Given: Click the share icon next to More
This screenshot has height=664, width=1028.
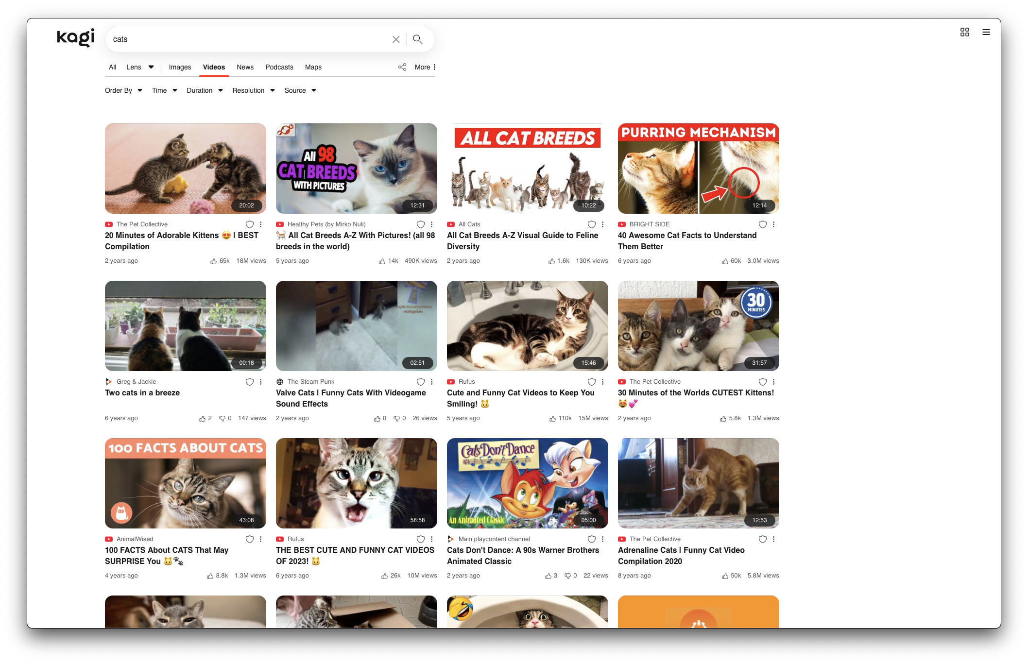Looking at the screenshot, I should [x=402, y=67].
